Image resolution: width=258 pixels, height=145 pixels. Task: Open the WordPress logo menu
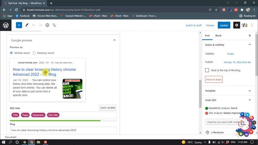tap(6, 25)
